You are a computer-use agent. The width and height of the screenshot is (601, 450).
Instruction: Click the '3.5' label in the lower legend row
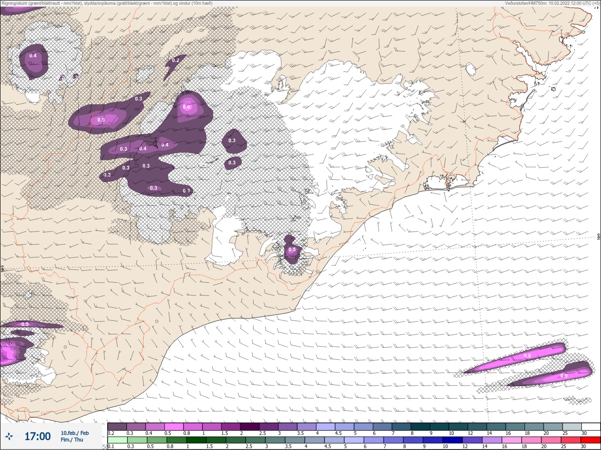point(288,446)
